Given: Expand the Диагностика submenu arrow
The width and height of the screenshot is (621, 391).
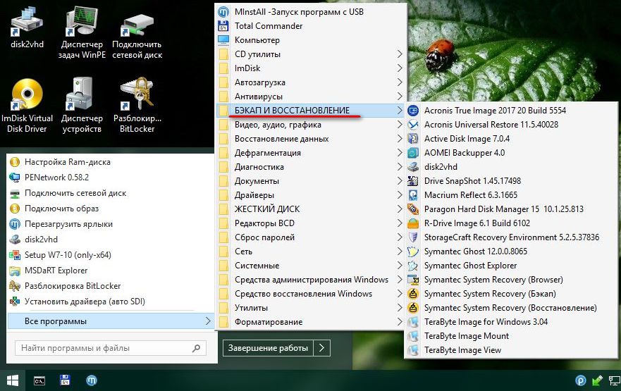Looking at the screenshot, I should click(399, 167).
